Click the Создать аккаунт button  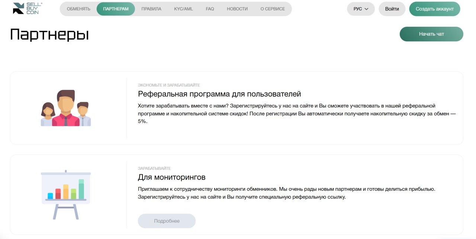(435, 9)
